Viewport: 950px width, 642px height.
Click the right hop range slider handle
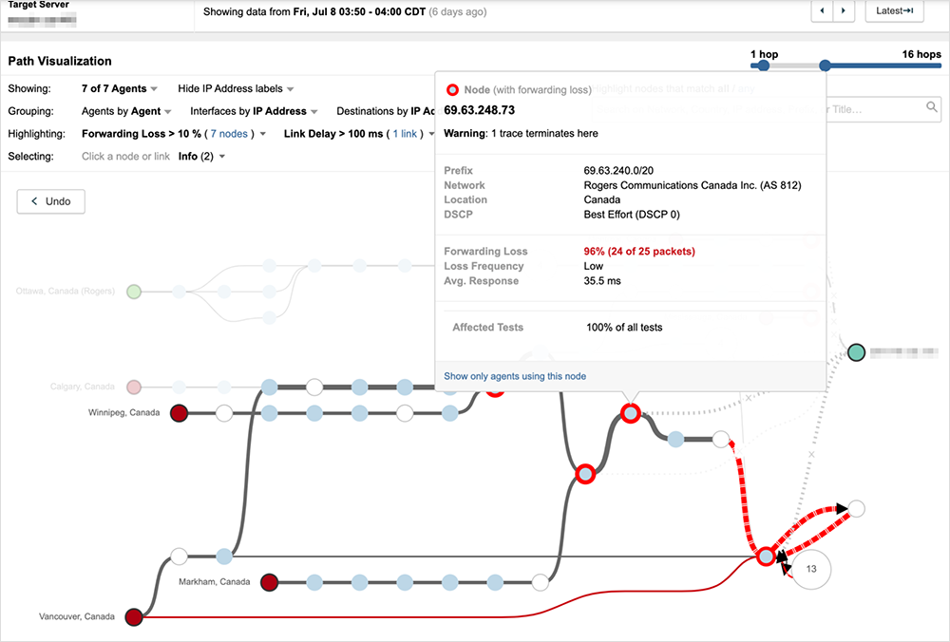tap(825, 66)
